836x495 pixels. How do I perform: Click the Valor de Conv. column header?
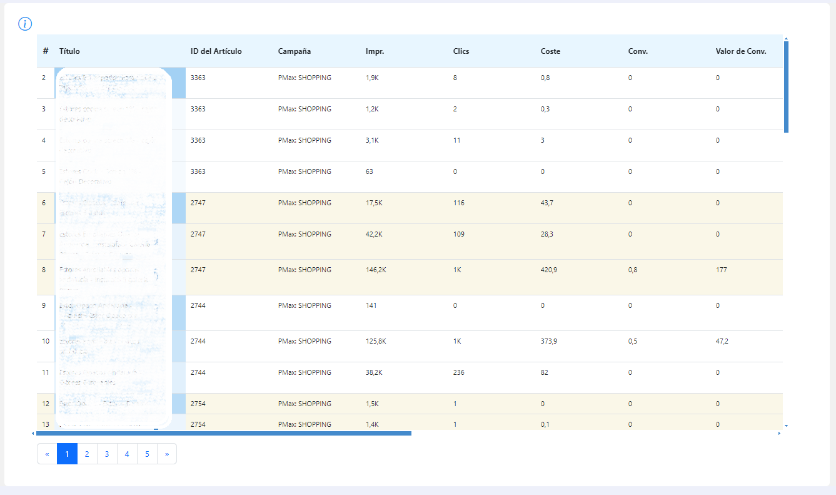point(741,51)
